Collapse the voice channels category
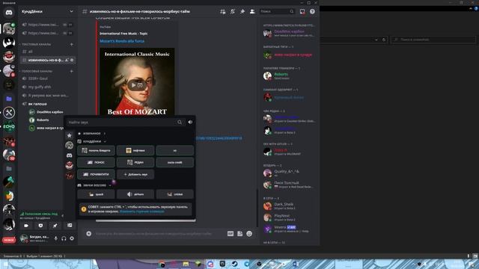479x269 pixels. coord(36,71)
